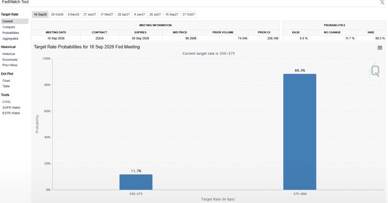This screenshot has width=388, height=203.
Task: Open the Downloads sidebar link
Action: click(10, 60)
